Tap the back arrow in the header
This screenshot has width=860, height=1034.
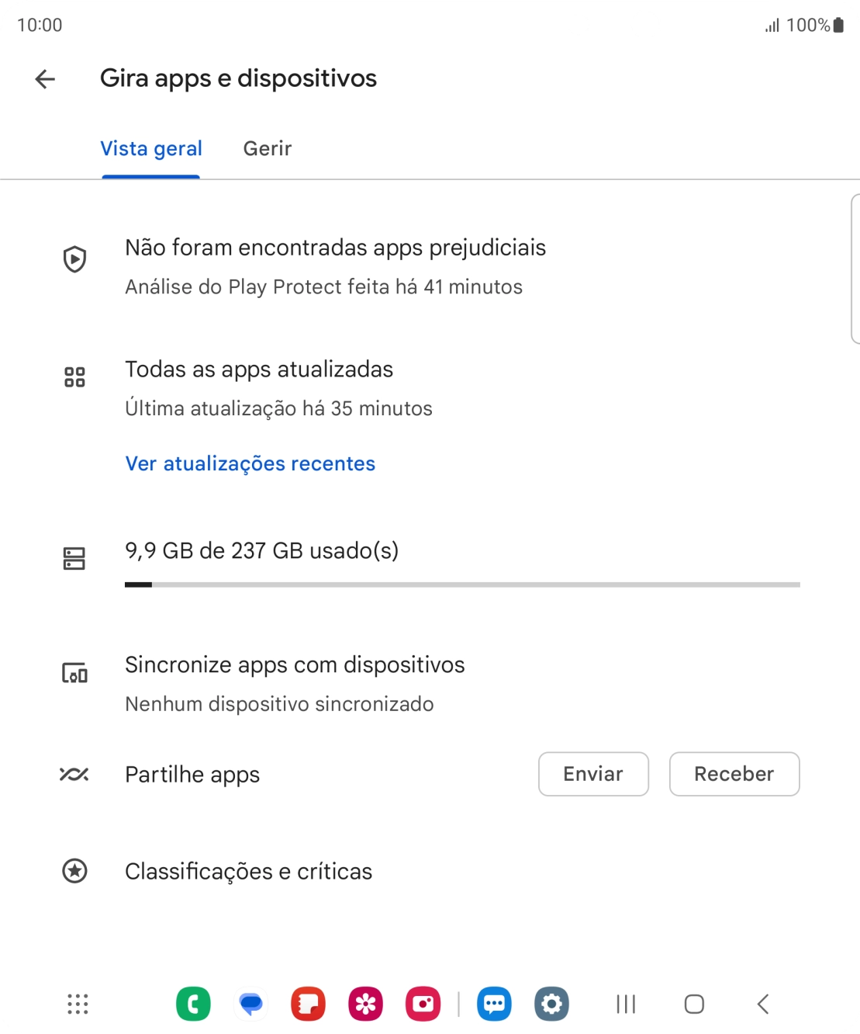[x=46, y=78]
